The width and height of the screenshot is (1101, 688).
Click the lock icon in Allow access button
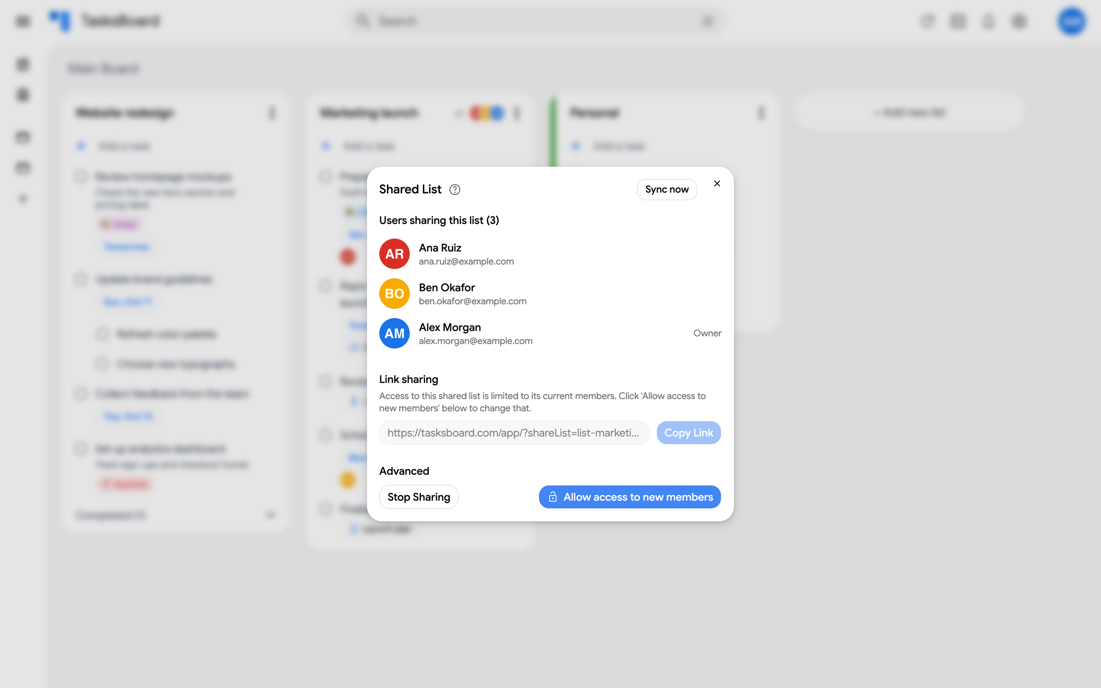pos(552,497)
